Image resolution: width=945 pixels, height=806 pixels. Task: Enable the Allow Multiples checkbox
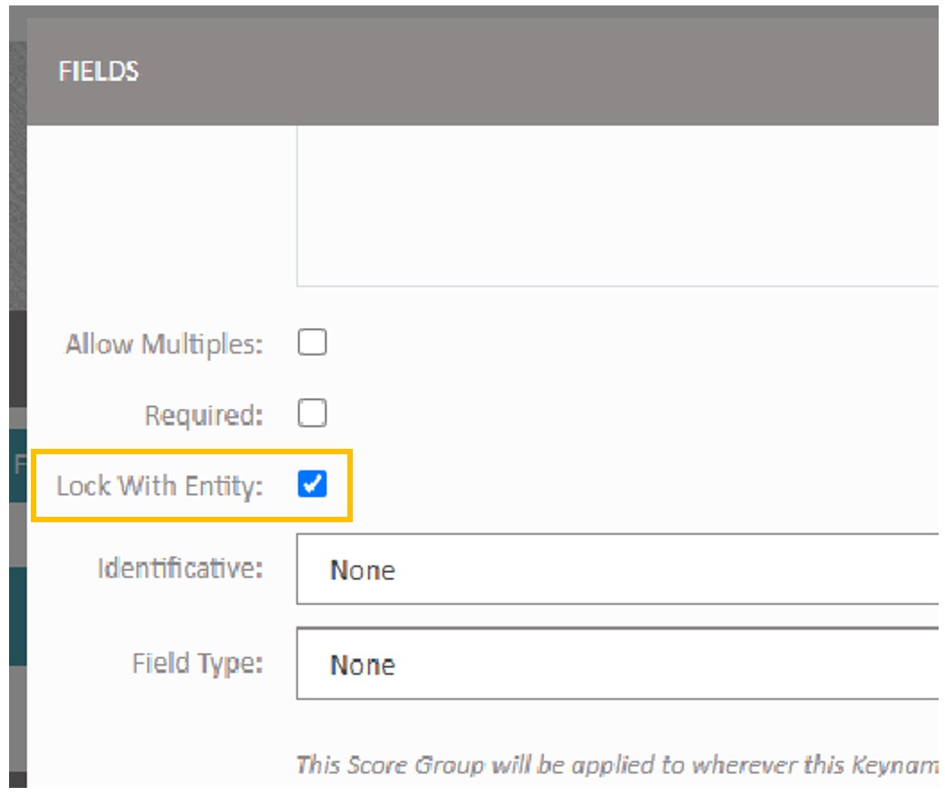click(x=313, y=341)
